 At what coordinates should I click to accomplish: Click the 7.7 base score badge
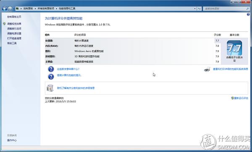click(x=234, y=48)
